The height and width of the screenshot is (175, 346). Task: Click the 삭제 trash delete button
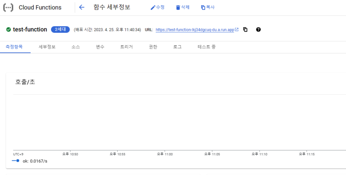tap(183, 7)
